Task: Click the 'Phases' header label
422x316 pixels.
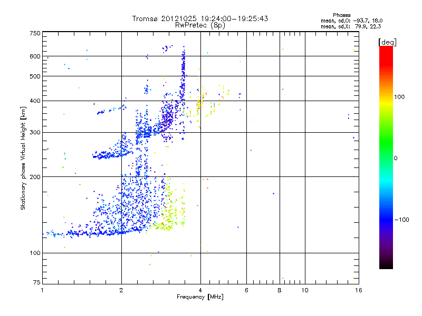Action: [x=341, y=15]
